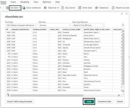Click the Data hub icon
130x108 pixels.
tap(45, 8)
